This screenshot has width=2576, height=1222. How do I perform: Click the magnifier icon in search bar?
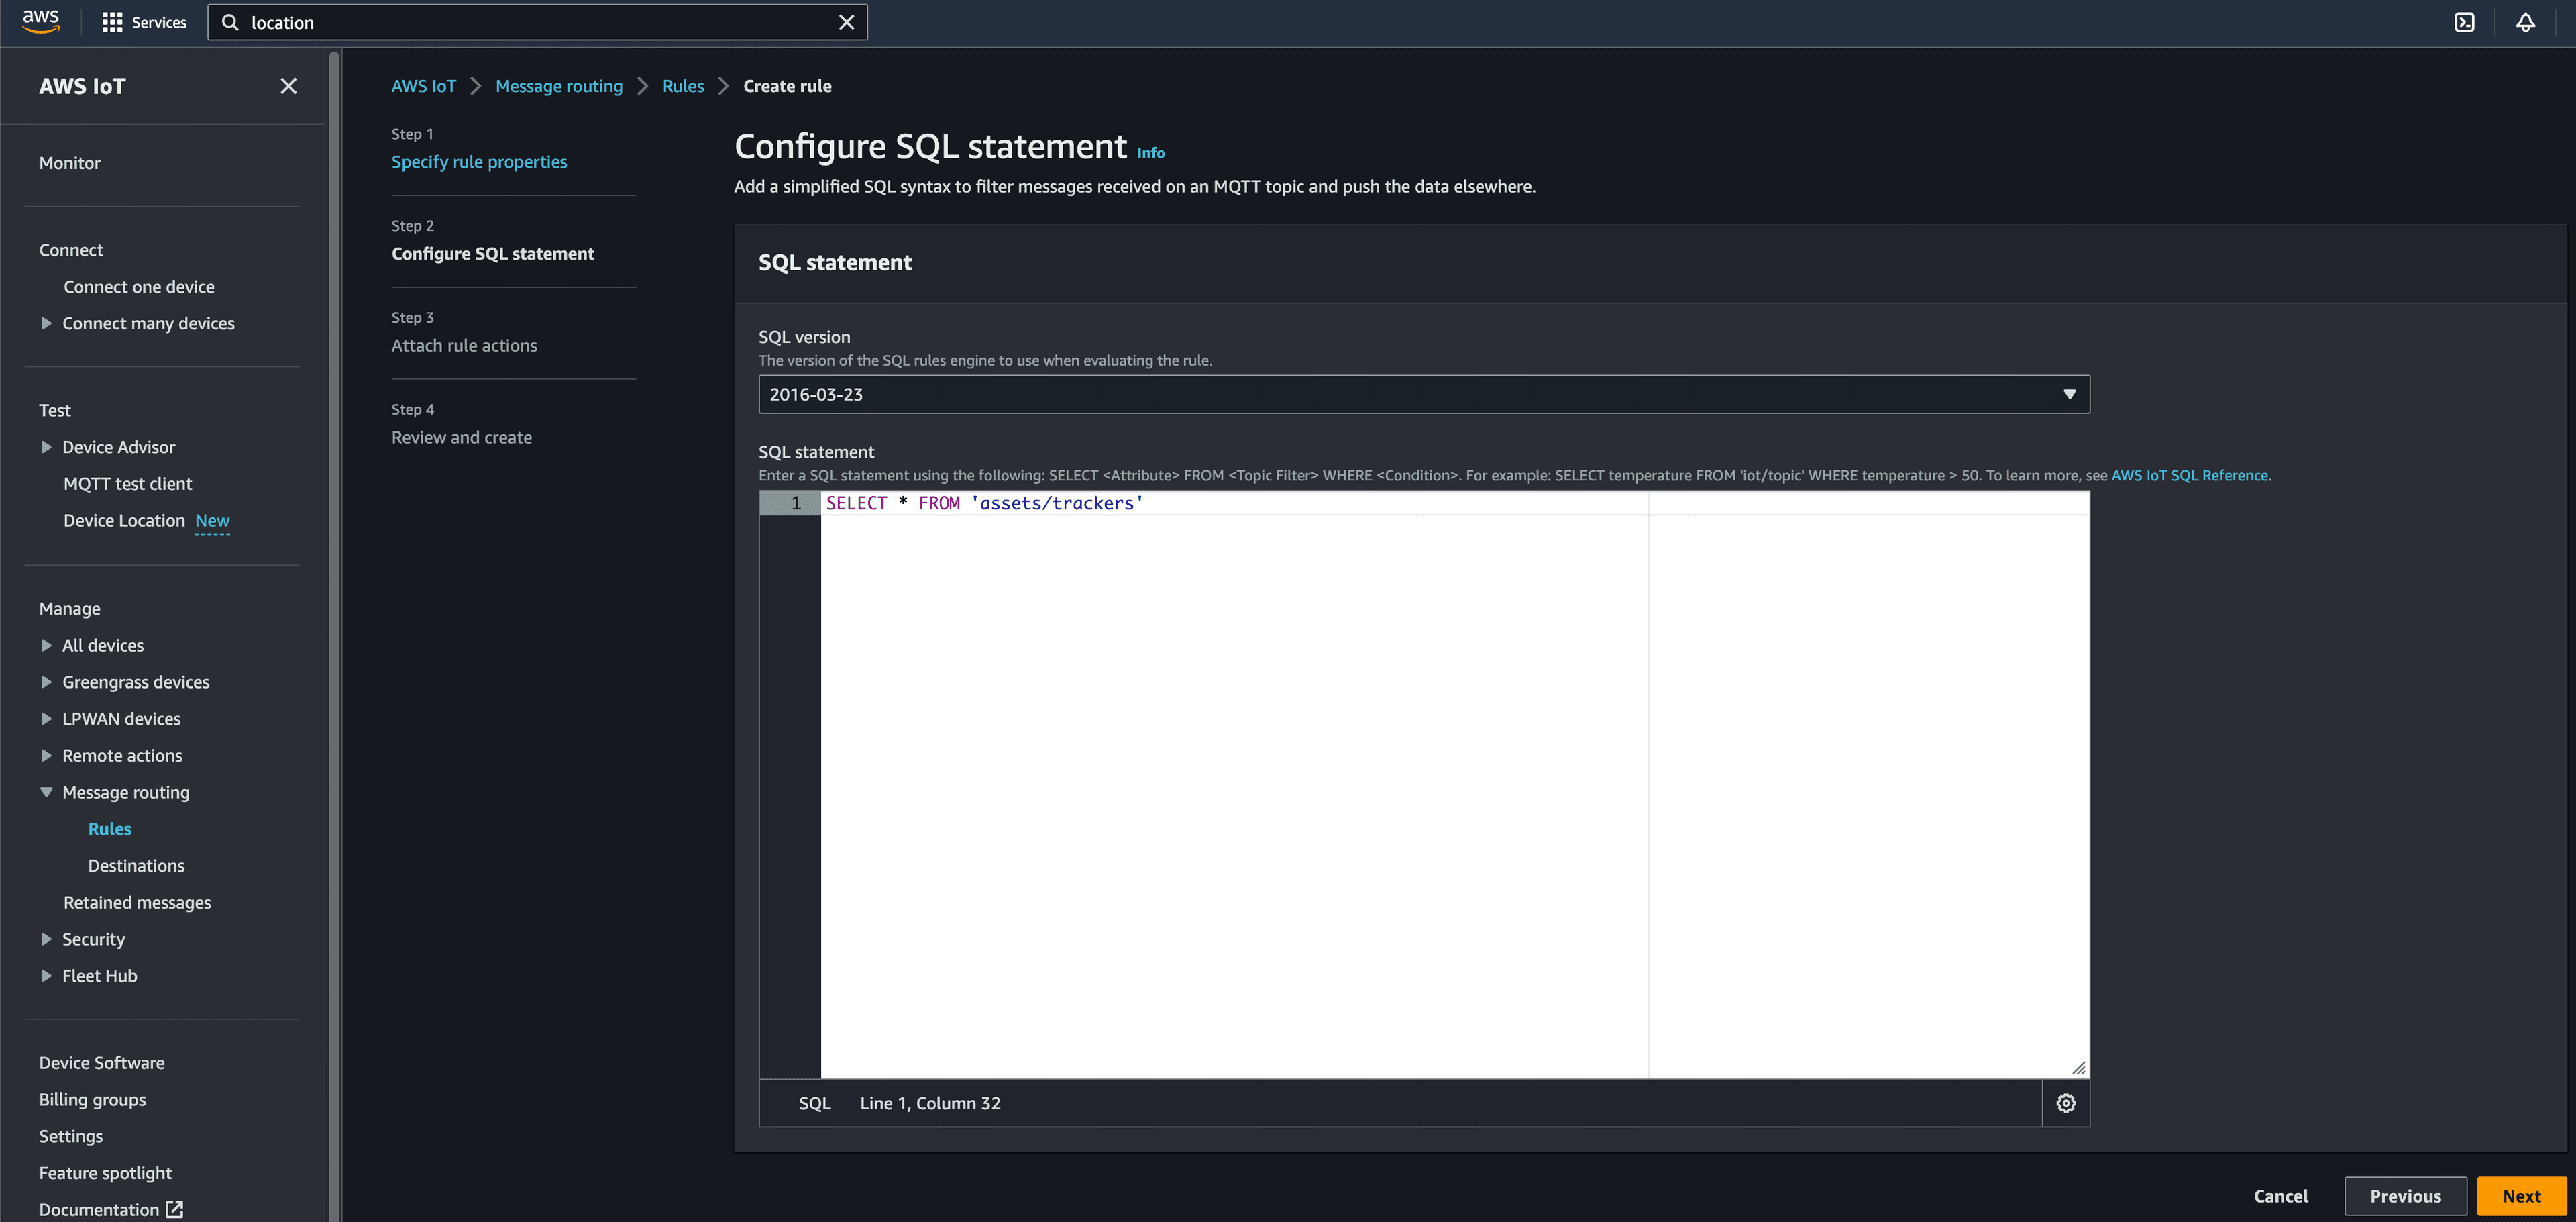pos(230,22)
